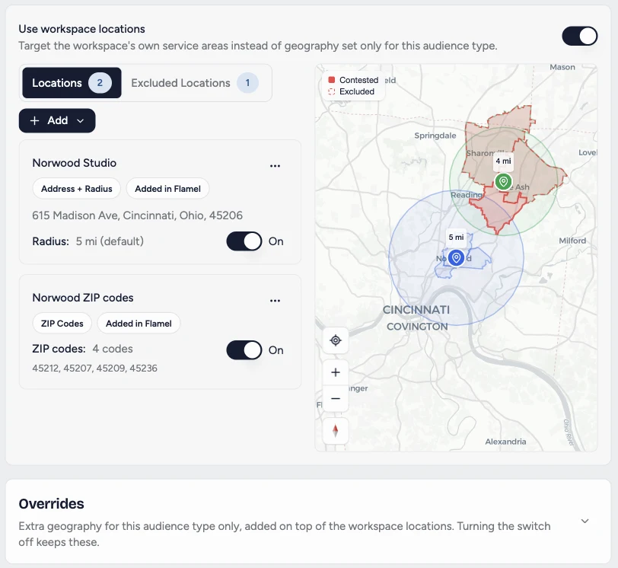Click the Excluded Locations count badge 1
This screenshot has width=618, height=568.
[247, 83]
